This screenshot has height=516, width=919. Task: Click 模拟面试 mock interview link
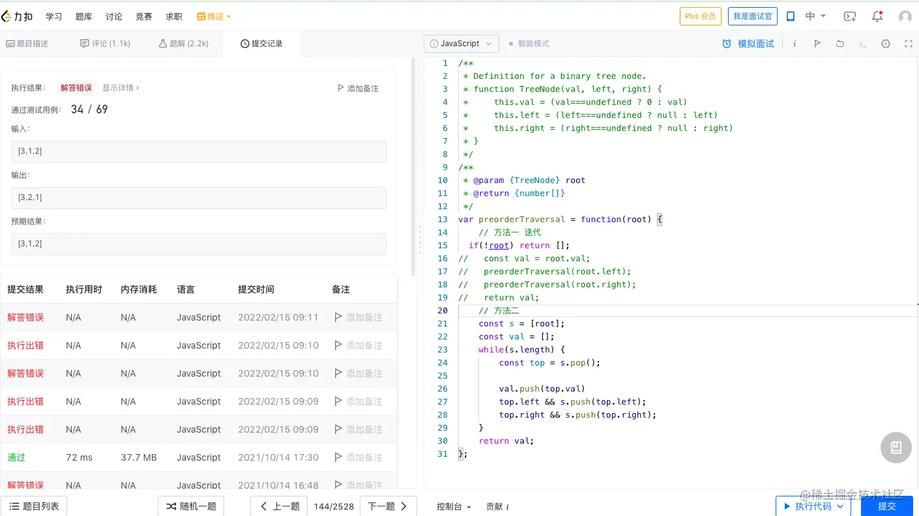pyautogui.click(x=756, y=44)
